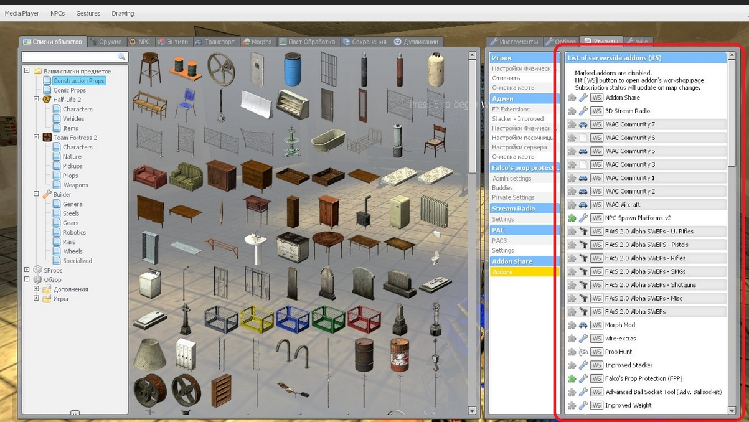Toggle puzzle piece for WAC Community 7

pyautogui.click(x=572, y=124)
